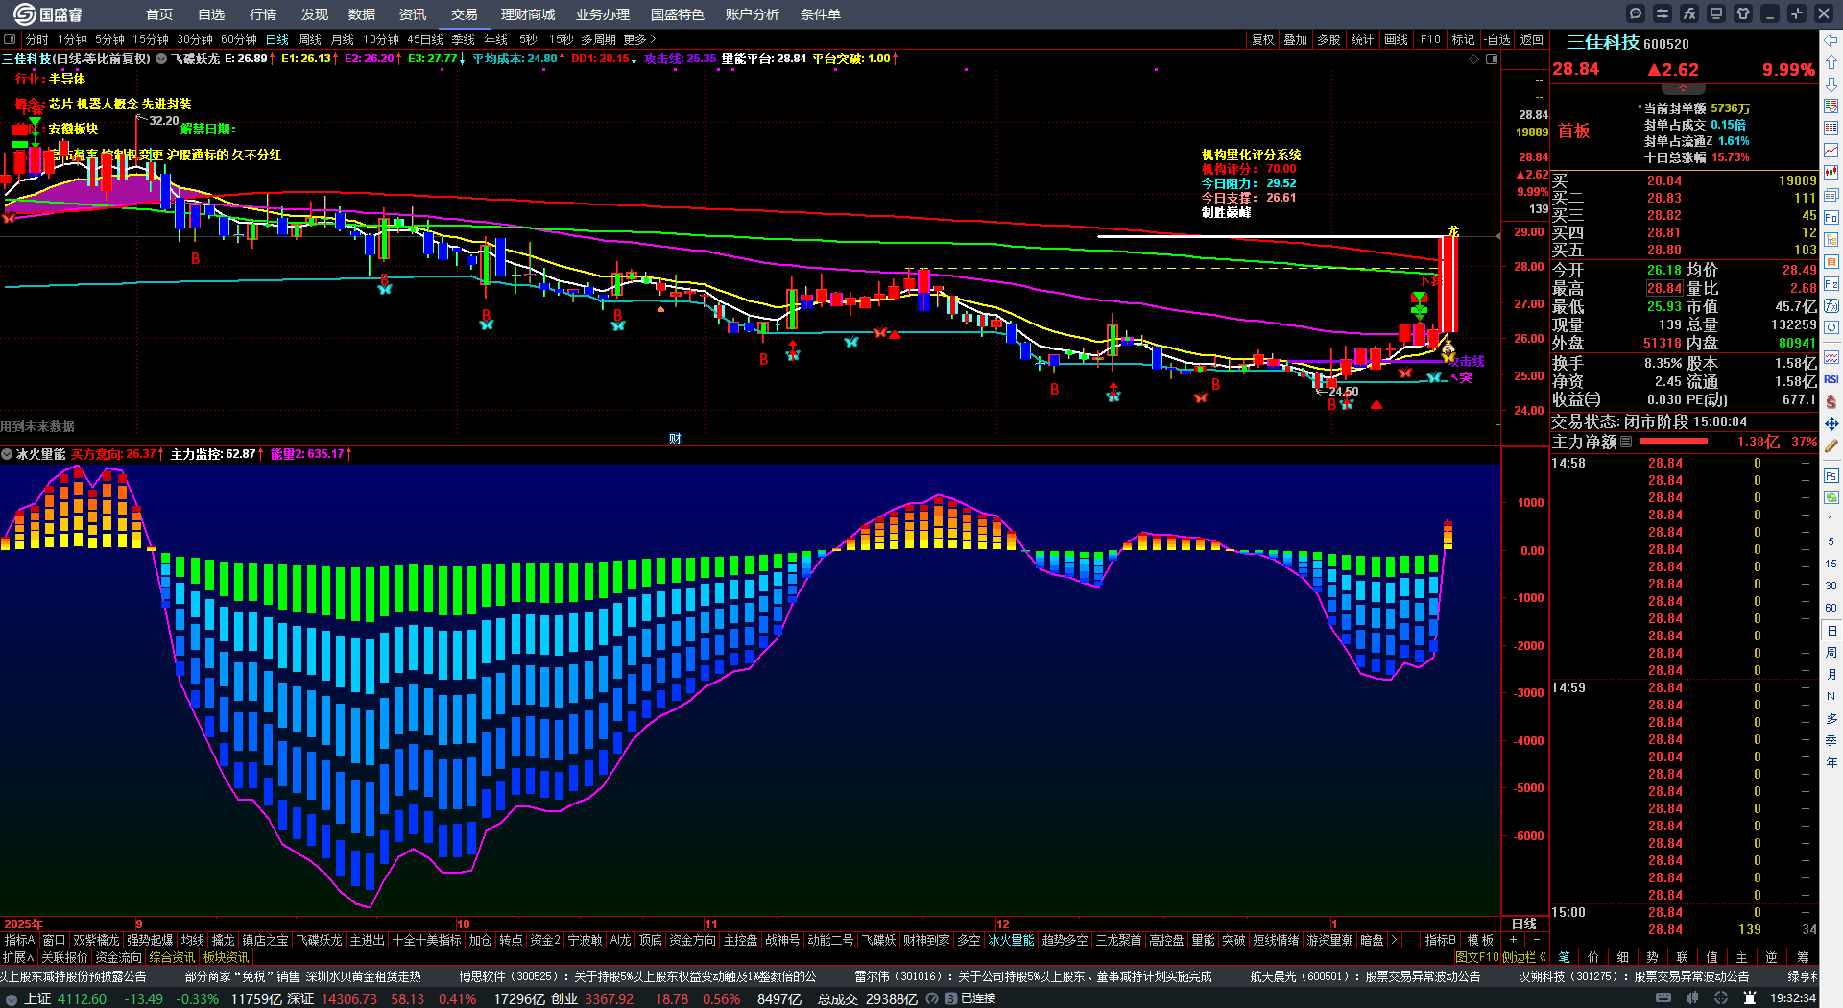
Task: Open the 指标A indicator group menu
Action: tap(19, 940)
